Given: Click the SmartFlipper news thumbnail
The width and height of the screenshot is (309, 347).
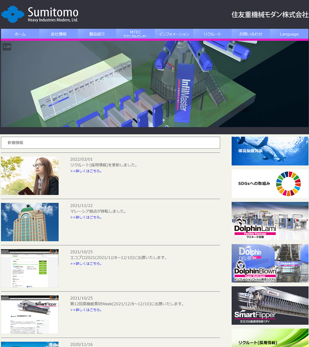Looking at the screenshot, I should point(30,315).
